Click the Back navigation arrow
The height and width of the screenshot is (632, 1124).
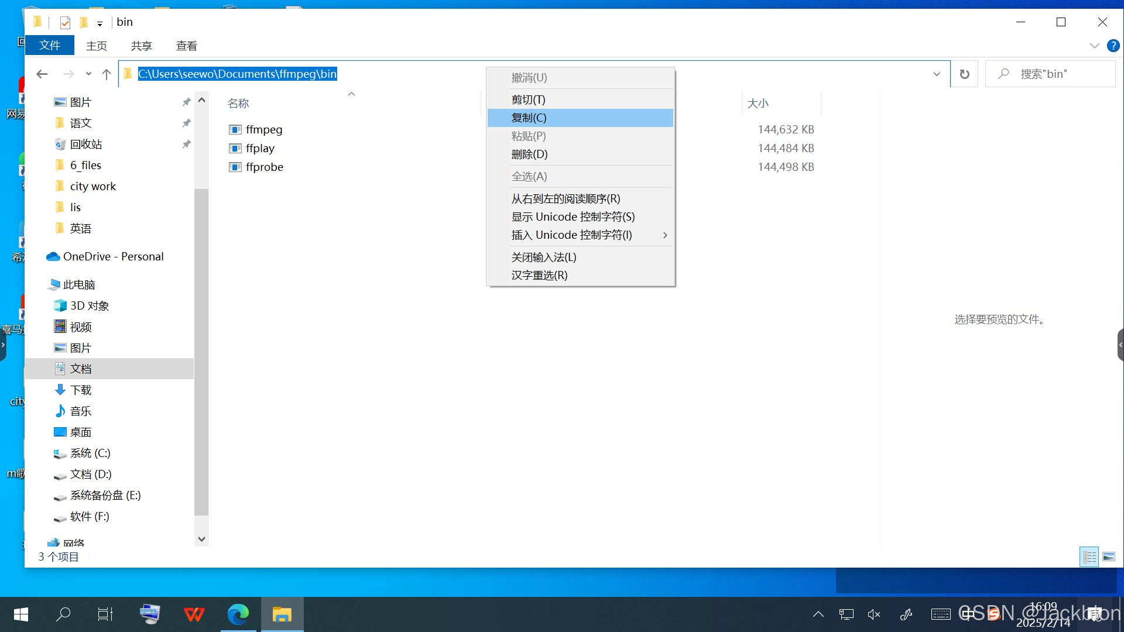coord(42,74)
